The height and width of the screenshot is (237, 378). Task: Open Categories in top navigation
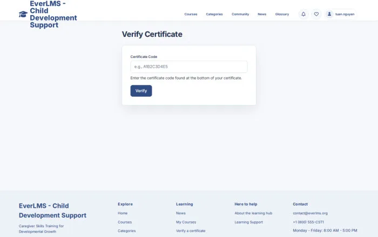click(214, 14)
